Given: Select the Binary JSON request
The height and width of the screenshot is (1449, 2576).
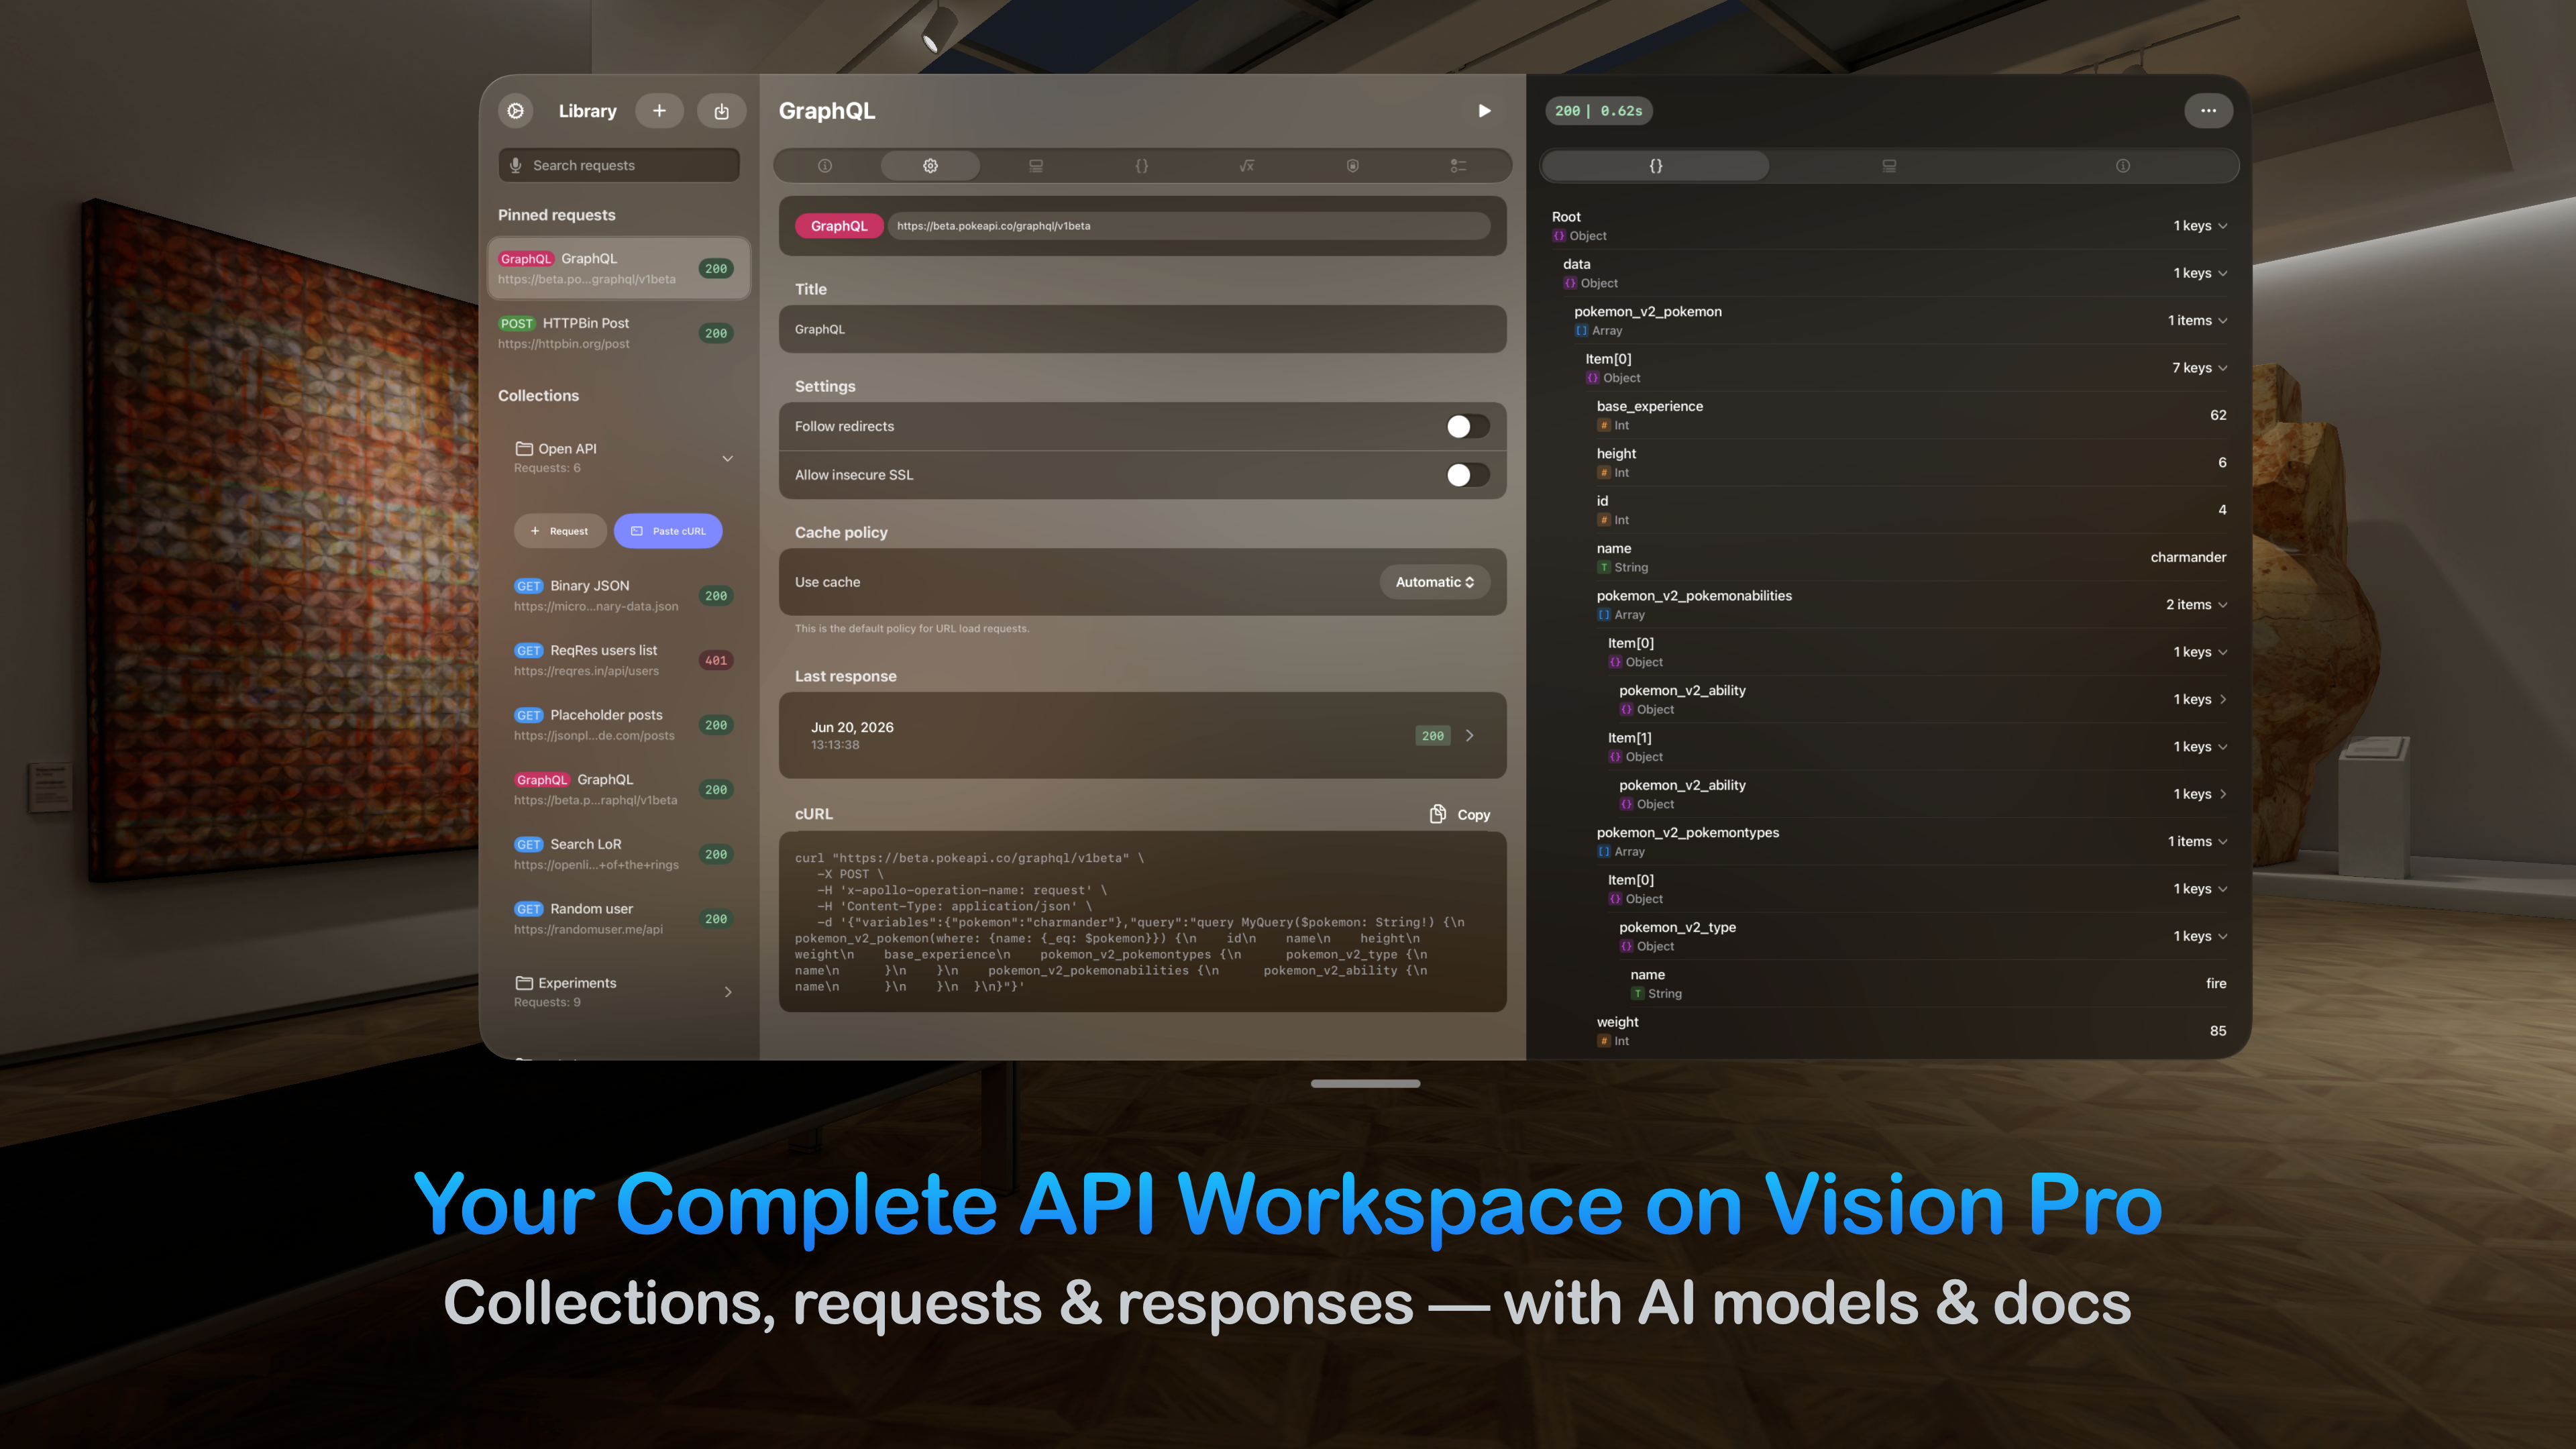Looking at the screenshot, I should pyautogui.click(x=623, y=596).
